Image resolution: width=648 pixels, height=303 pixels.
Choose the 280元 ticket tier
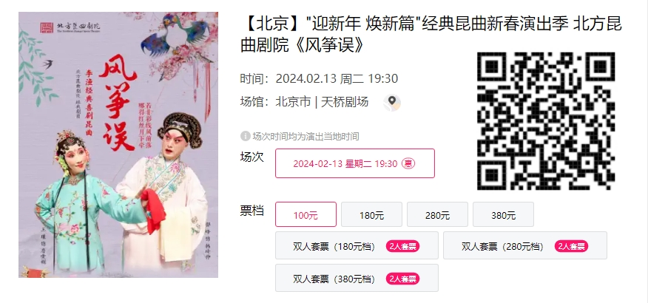point(437,214)
